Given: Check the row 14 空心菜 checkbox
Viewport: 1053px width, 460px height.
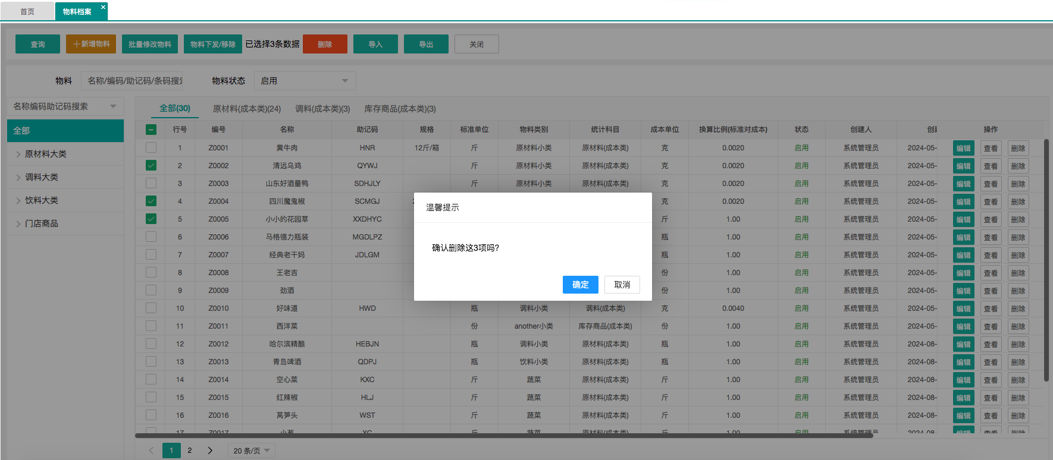Looking at the screenshot, I should (x=151, y=379).
